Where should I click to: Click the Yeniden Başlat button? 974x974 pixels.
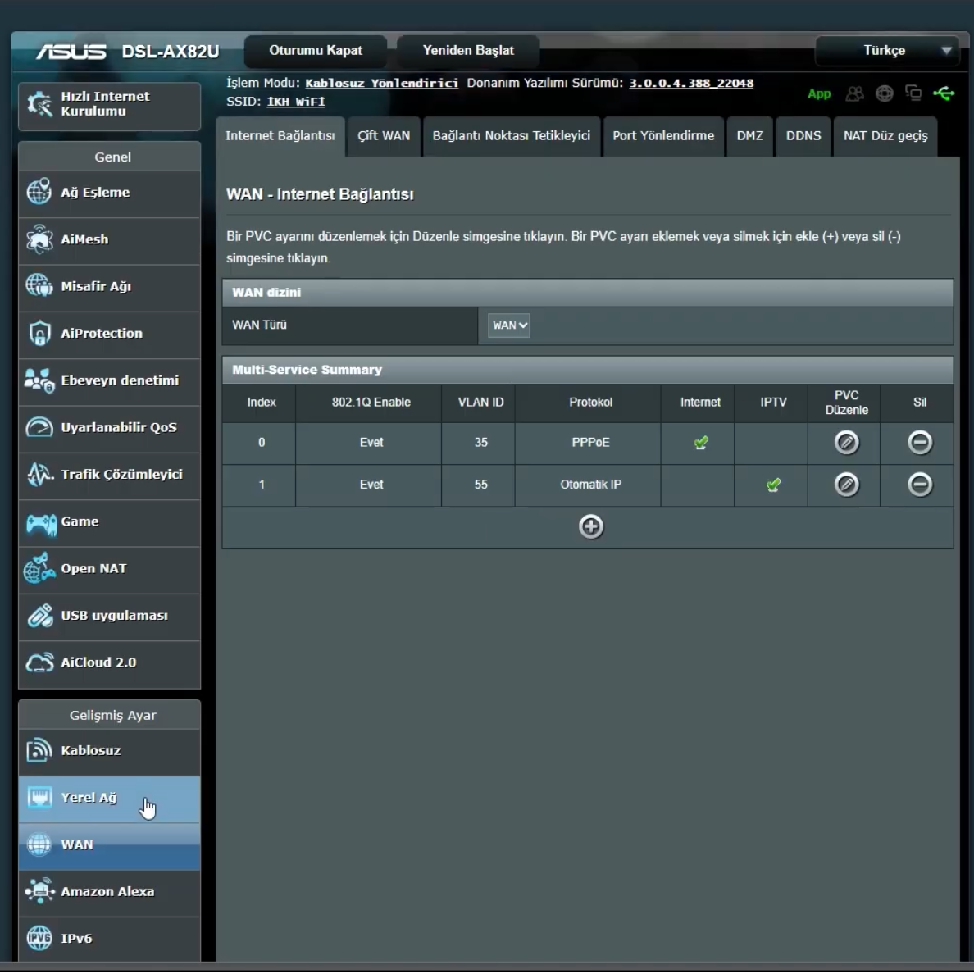click(x=468, y=51)
